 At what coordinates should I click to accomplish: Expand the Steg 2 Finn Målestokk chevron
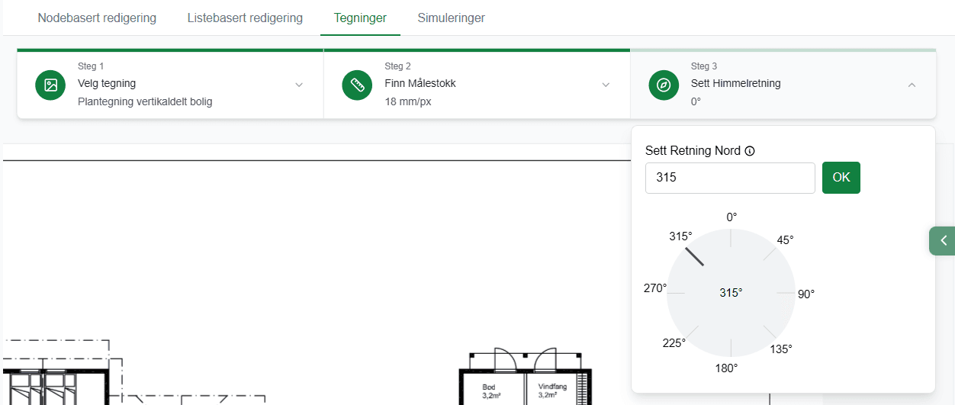606,85
